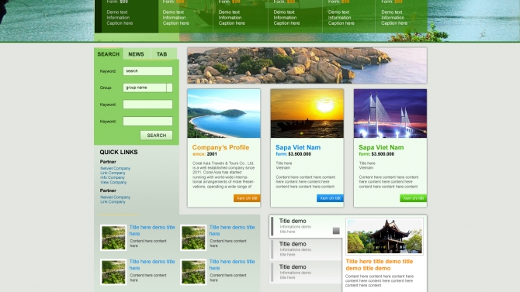Open the Netviet Company link under first Partner
The height and width of the screenshot is (292, 520).
(x=116, y=168)
